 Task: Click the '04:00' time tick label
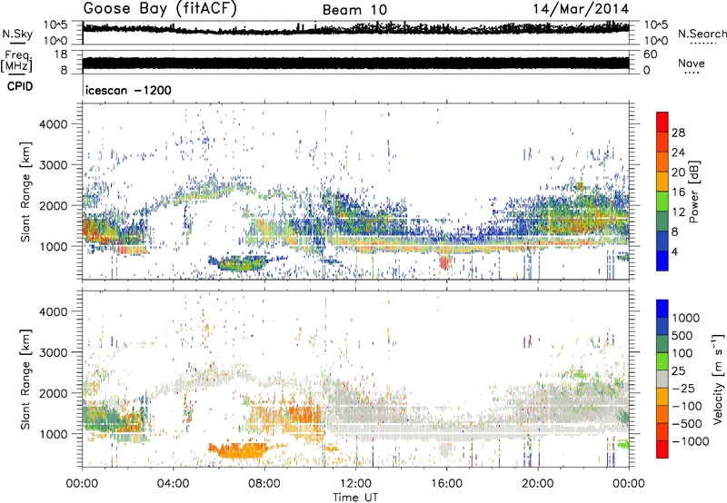click(173, 484)
